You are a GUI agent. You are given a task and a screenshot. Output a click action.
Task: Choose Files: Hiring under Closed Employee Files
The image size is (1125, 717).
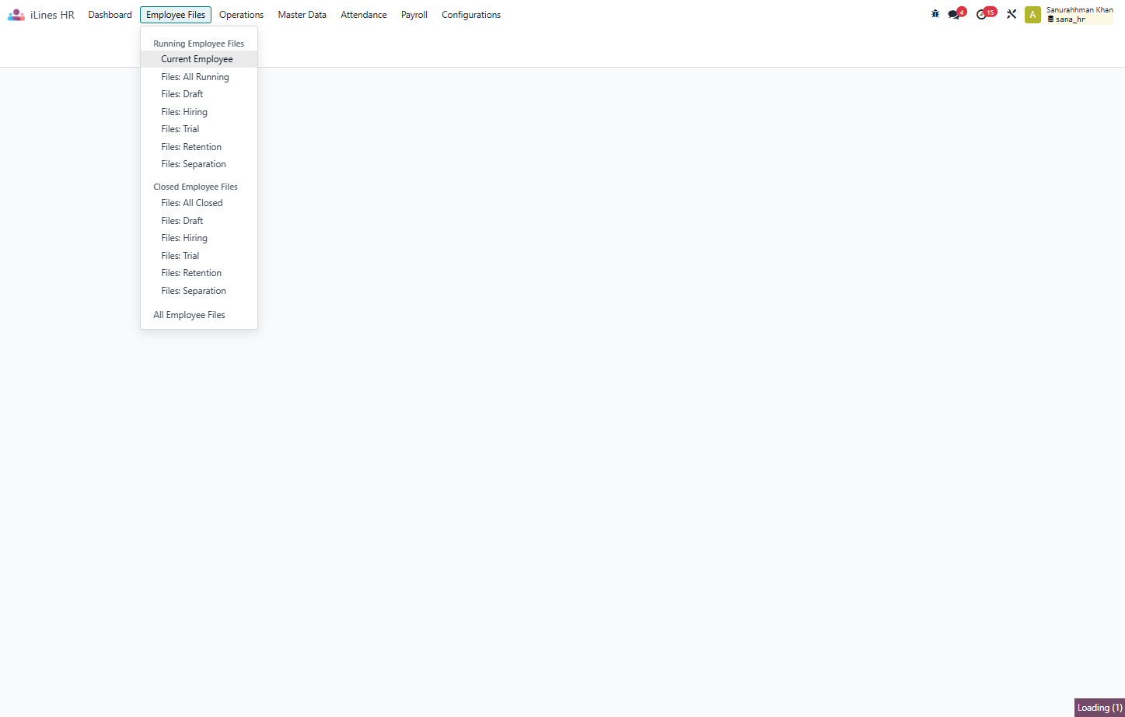pyautogui.click(x=199, y=238)
